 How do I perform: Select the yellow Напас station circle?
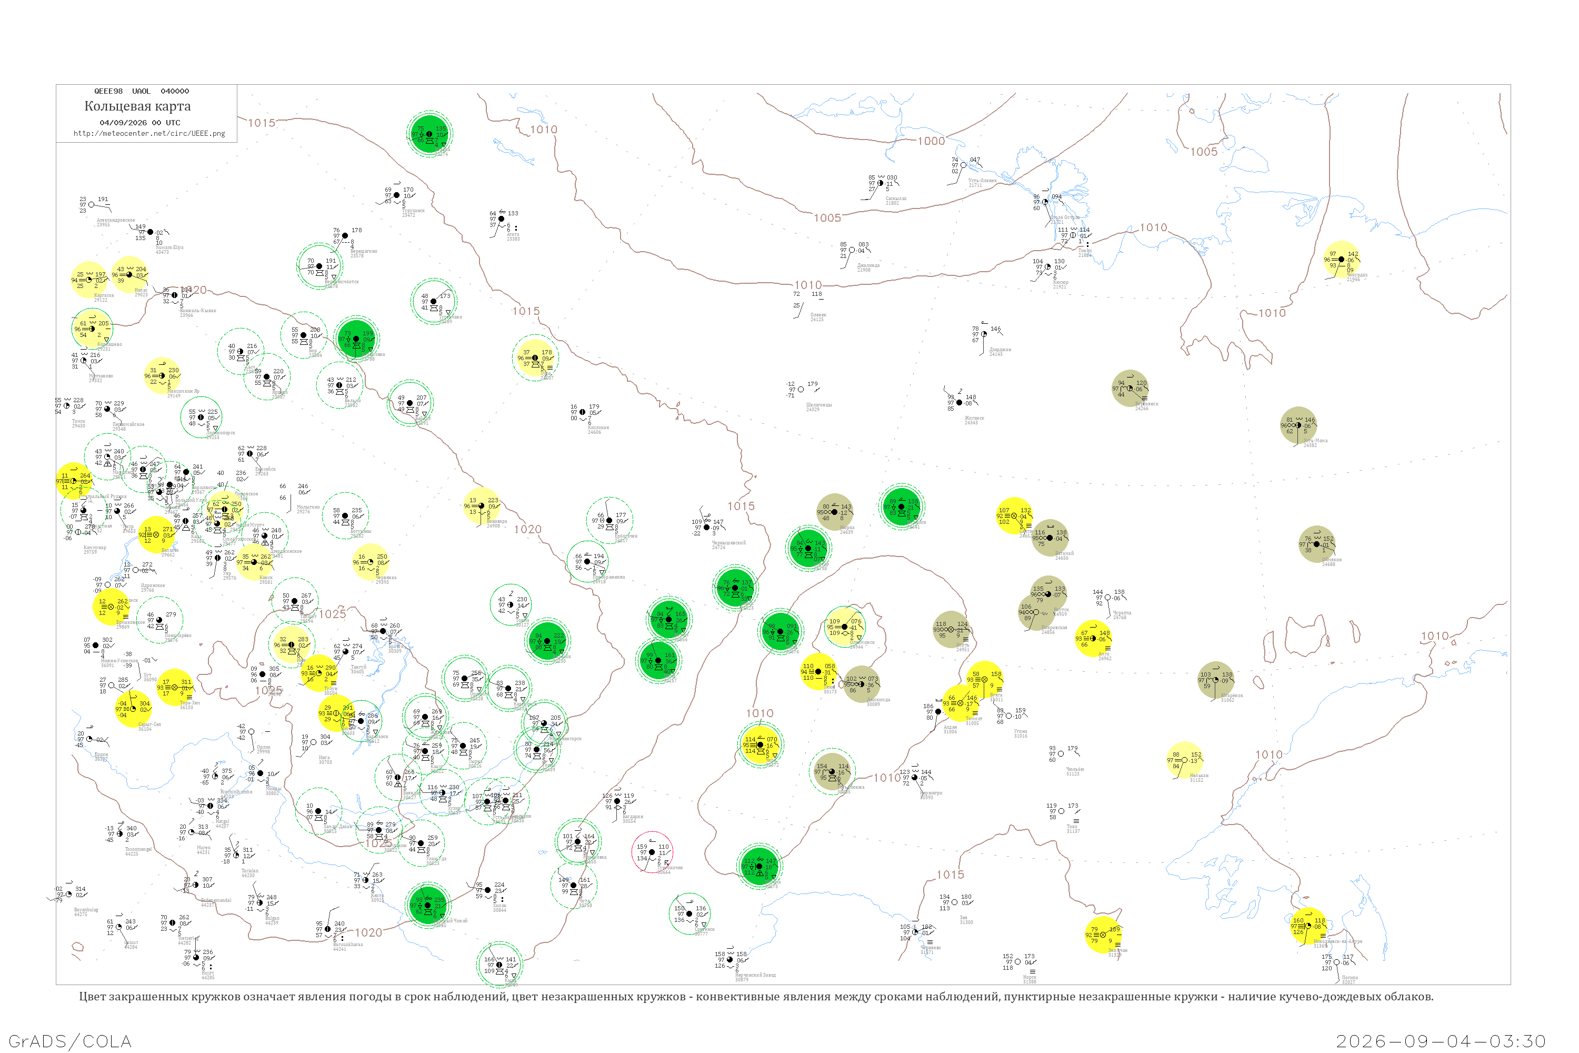tap(129, 275)
